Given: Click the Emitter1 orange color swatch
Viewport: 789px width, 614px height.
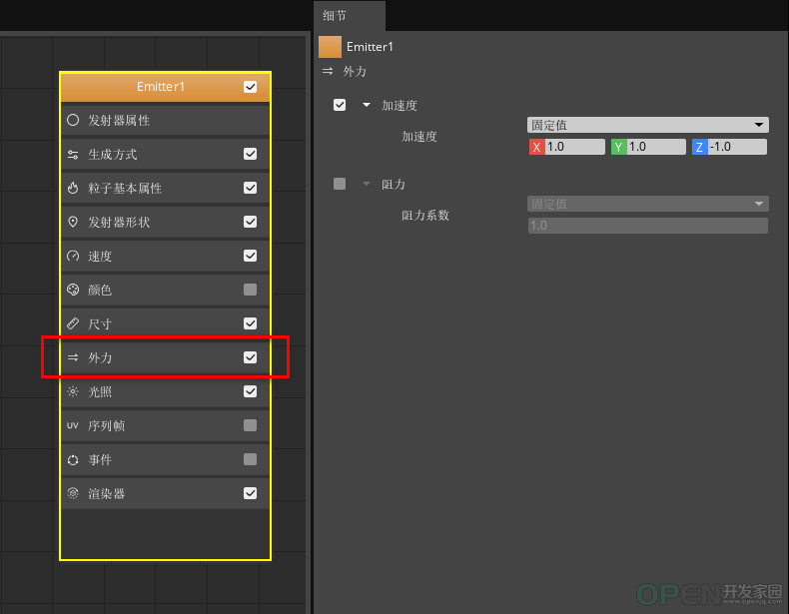Looking at the screenshot, I should click(x=331, y=47).
